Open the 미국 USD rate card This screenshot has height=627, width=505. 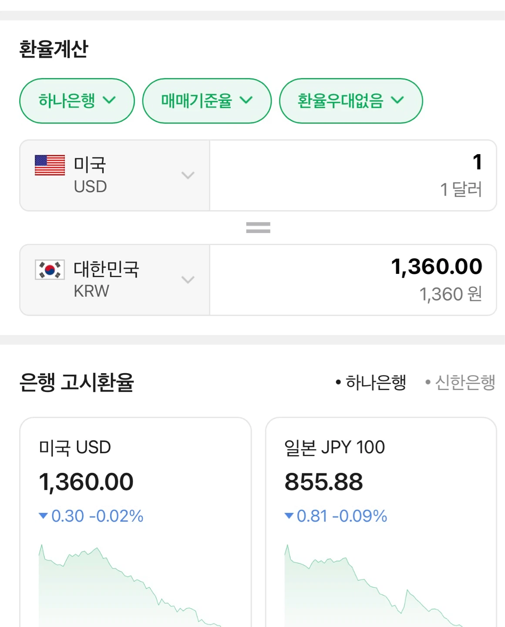click(135, 522)
